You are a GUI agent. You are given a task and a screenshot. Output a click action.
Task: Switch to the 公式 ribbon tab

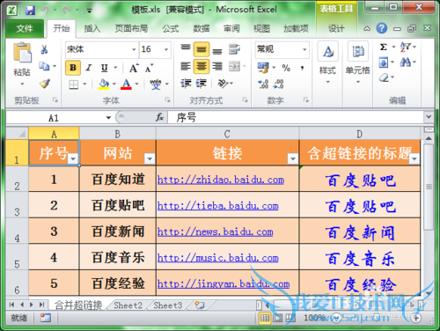point(171,28)
